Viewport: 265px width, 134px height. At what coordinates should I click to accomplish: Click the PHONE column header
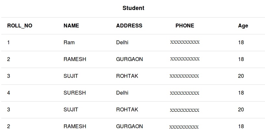pos(185,26)
